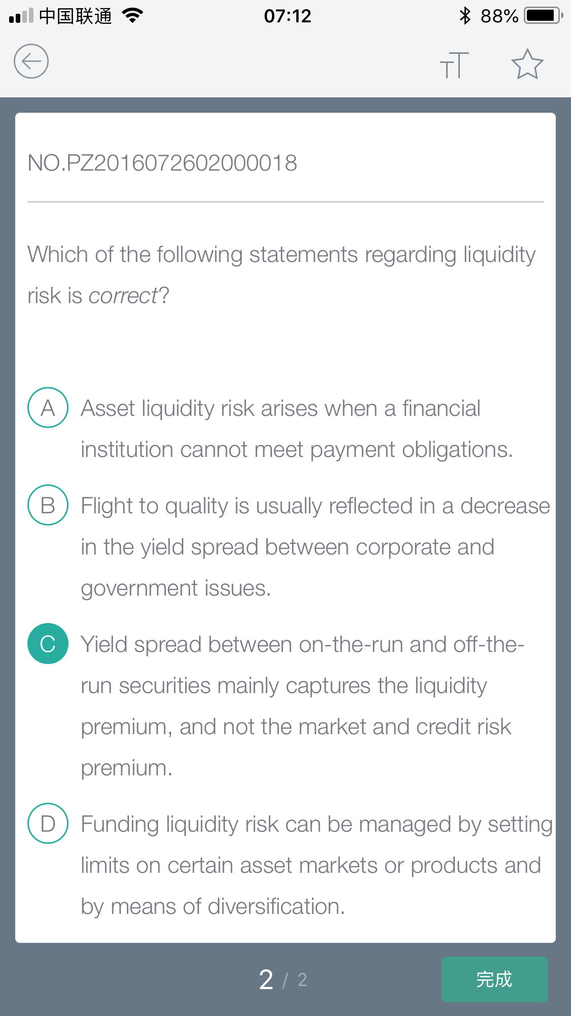This screenshot has height=1016, width=571.
Task: Tap the back arrow icon
Action: coord(31,61)
